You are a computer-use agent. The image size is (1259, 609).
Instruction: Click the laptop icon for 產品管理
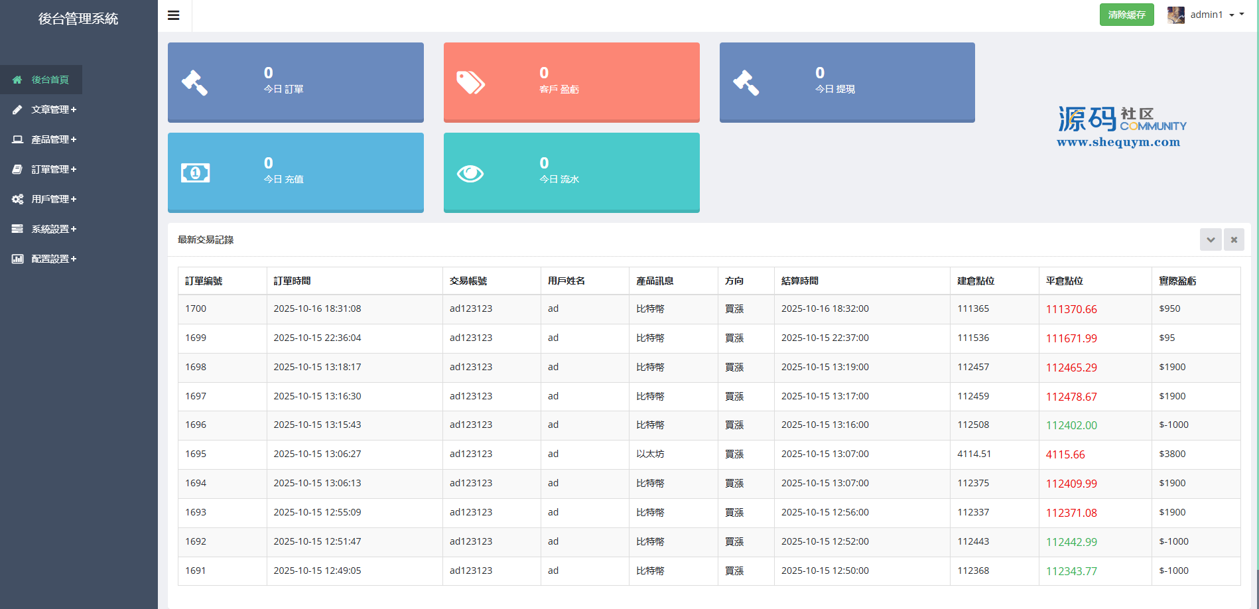[x=17, y=139]
